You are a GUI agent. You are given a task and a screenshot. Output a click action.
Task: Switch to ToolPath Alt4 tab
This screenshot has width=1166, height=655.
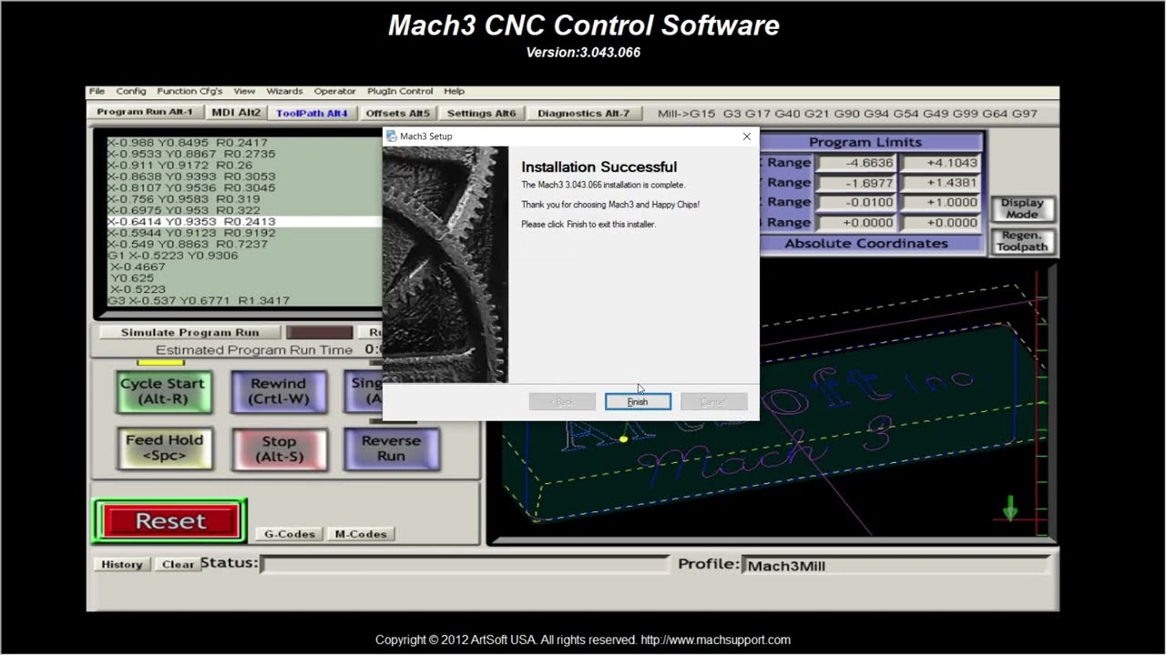312,113
